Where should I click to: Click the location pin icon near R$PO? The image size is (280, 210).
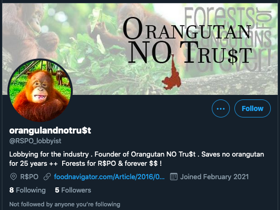pyautogui.click(x=13, y=177)
